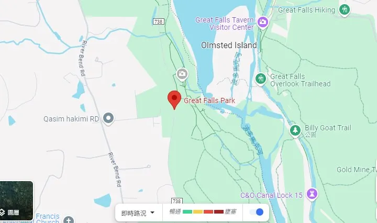Open the Qasim hakimi RD location marker

tap(108, 118)
